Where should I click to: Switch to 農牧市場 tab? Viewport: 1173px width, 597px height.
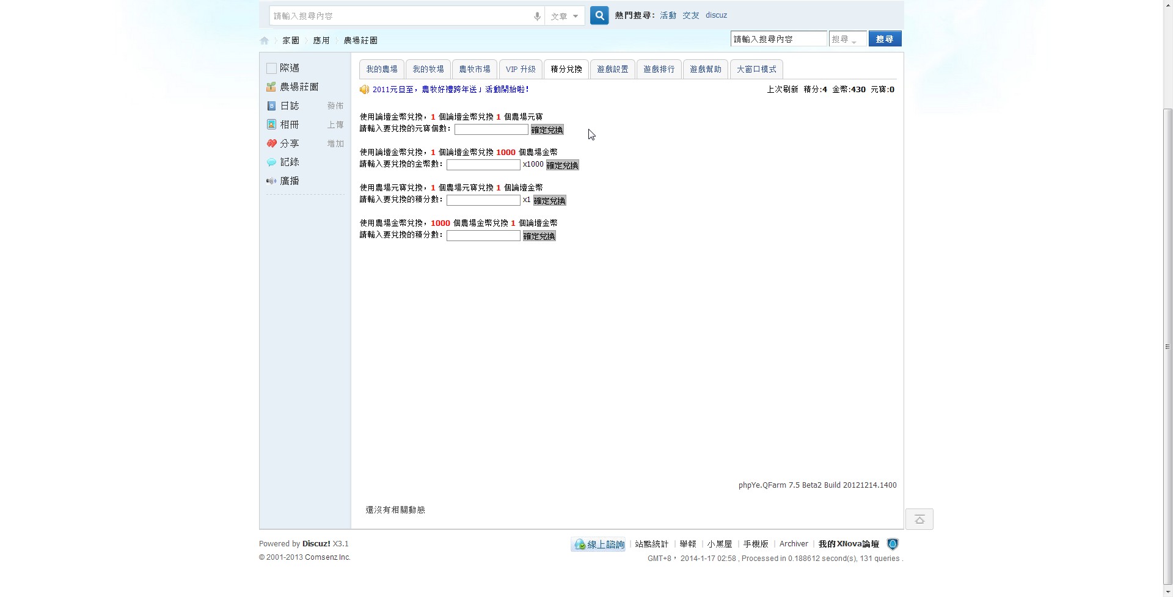click(475, 69)
